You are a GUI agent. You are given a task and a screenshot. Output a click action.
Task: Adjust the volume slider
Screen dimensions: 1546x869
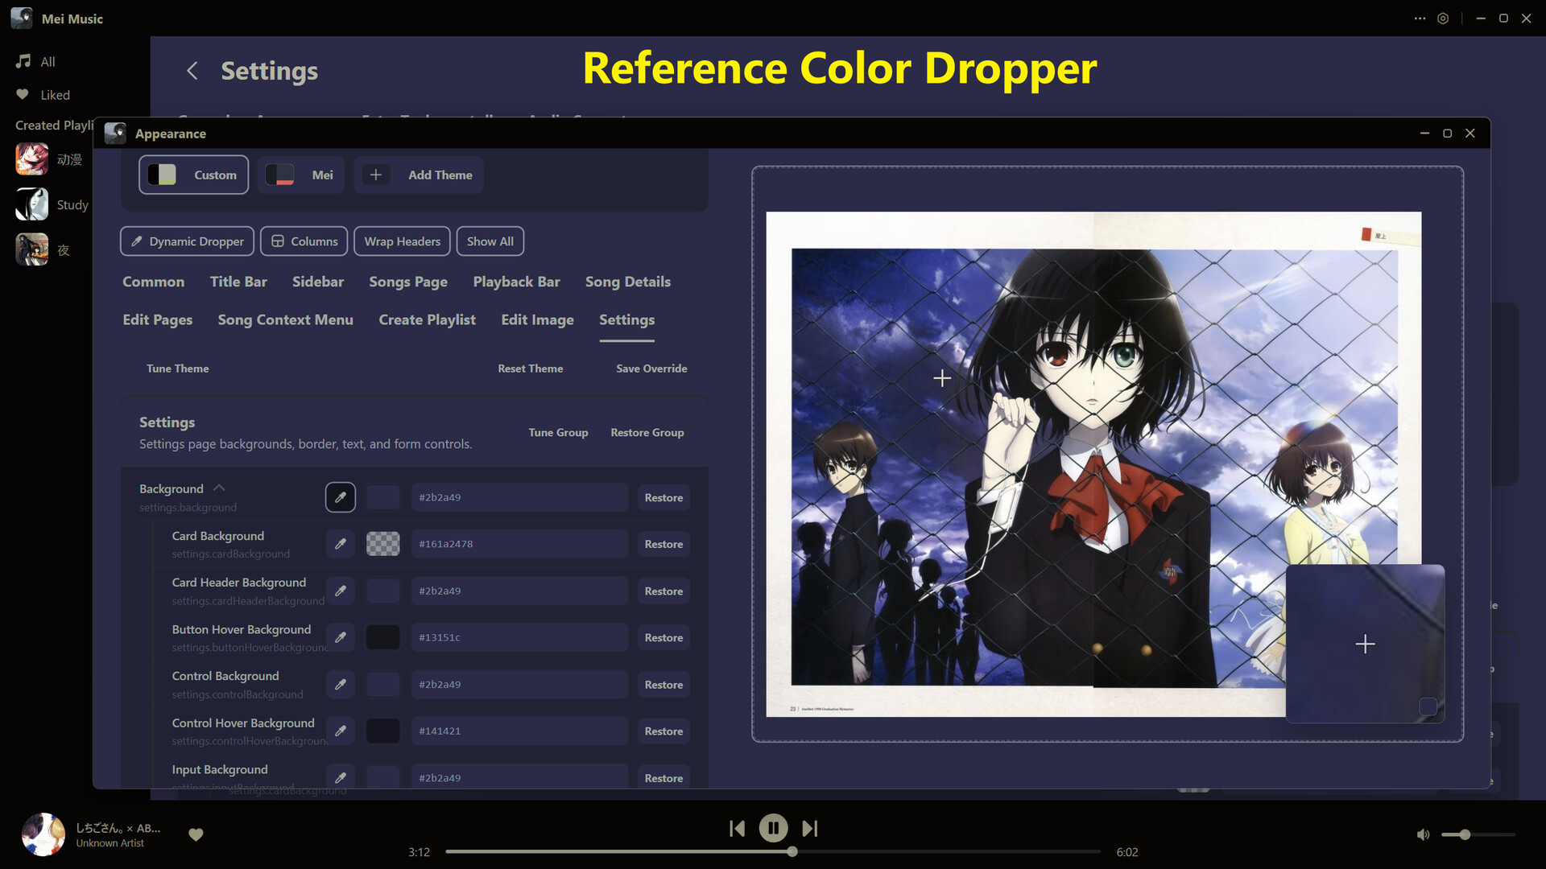click(1478, 834)
